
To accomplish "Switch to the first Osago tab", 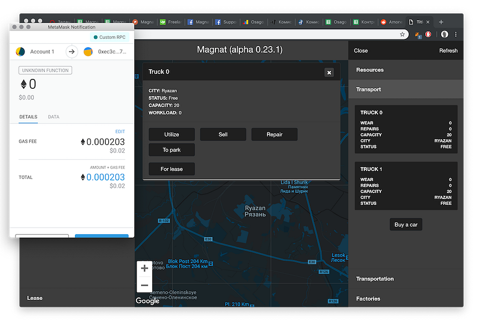I will 254,22.
